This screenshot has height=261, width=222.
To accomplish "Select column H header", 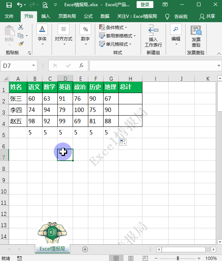I will 130,79.
